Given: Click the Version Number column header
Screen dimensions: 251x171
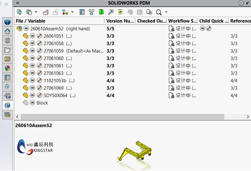Looking at the screenshot, I should (120, 21).
